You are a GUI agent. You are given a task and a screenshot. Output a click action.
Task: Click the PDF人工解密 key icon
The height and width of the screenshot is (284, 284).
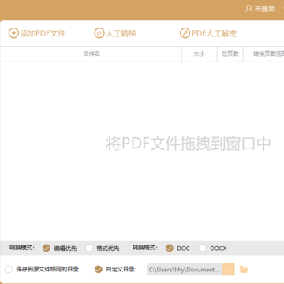(x=185, y=33)
